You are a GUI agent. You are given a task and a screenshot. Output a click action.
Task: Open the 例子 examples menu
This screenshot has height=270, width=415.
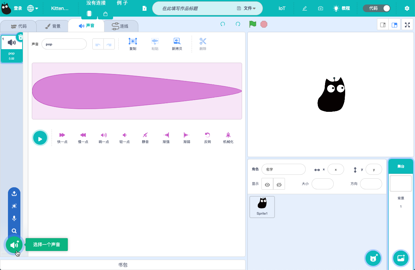coord(122,3)
